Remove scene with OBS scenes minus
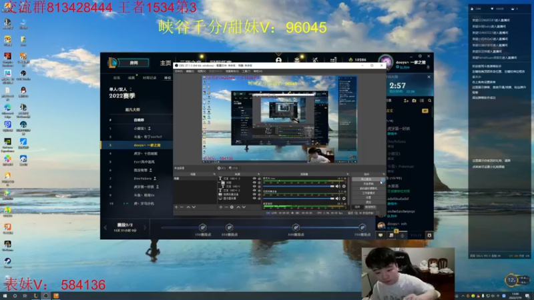534x300 pixels. (182, 207)
